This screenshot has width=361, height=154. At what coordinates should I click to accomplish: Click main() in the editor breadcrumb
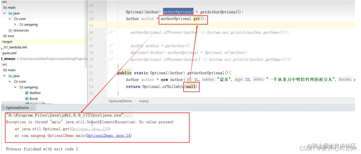pyautogui.click(x=144, y=101)
